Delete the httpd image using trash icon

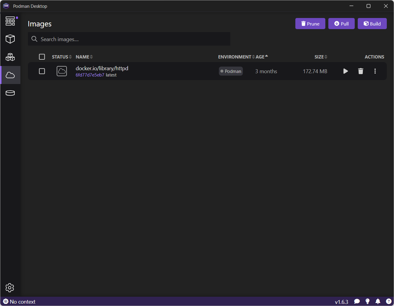point(361,71)
